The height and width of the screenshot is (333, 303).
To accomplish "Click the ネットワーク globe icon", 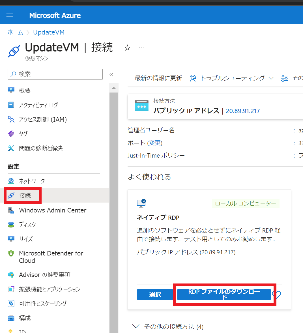I will [11, 181].
